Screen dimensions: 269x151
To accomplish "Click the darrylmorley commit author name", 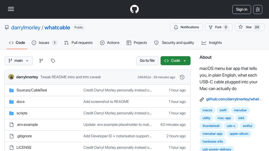I will pyautogui.click(x=27, y=77).
